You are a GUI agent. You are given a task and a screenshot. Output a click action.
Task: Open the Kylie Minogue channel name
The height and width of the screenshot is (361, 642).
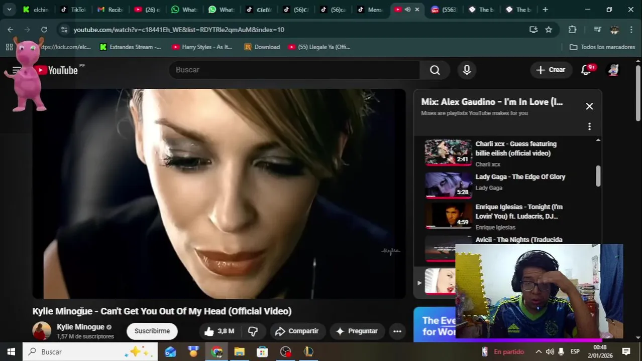80,327
